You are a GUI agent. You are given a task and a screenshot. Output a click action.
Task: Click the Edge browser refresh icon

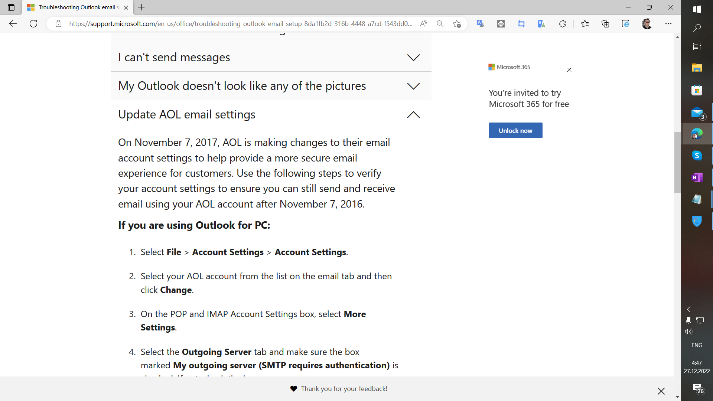pos(33,23)
